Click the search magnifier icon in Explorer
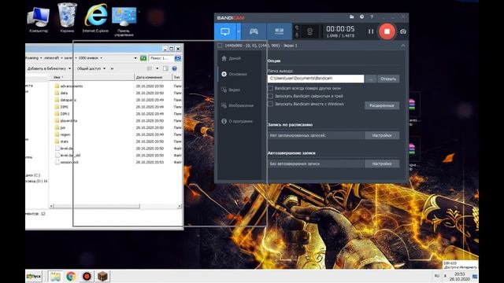Viewport: 504px width, 283px height. point(177,58)
